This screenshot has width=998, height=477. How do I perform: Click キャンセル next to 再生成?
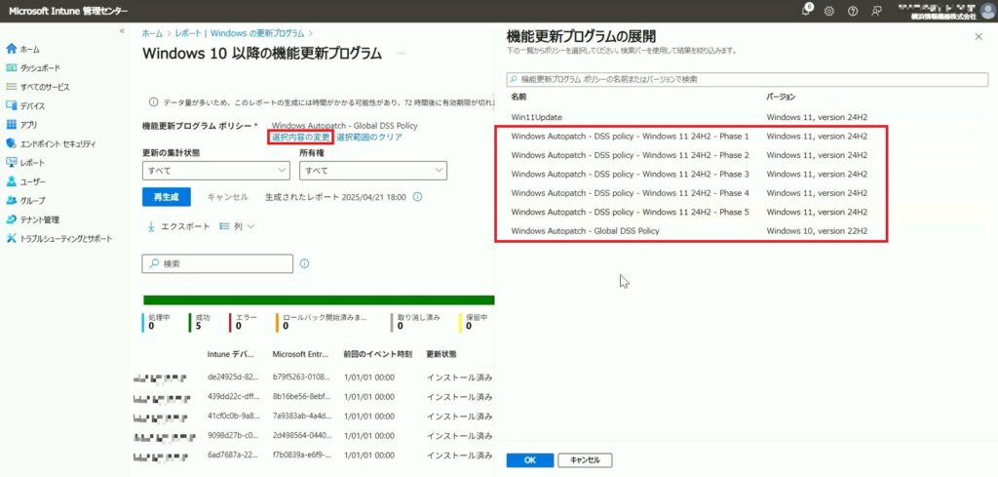[x=227, y=197]
